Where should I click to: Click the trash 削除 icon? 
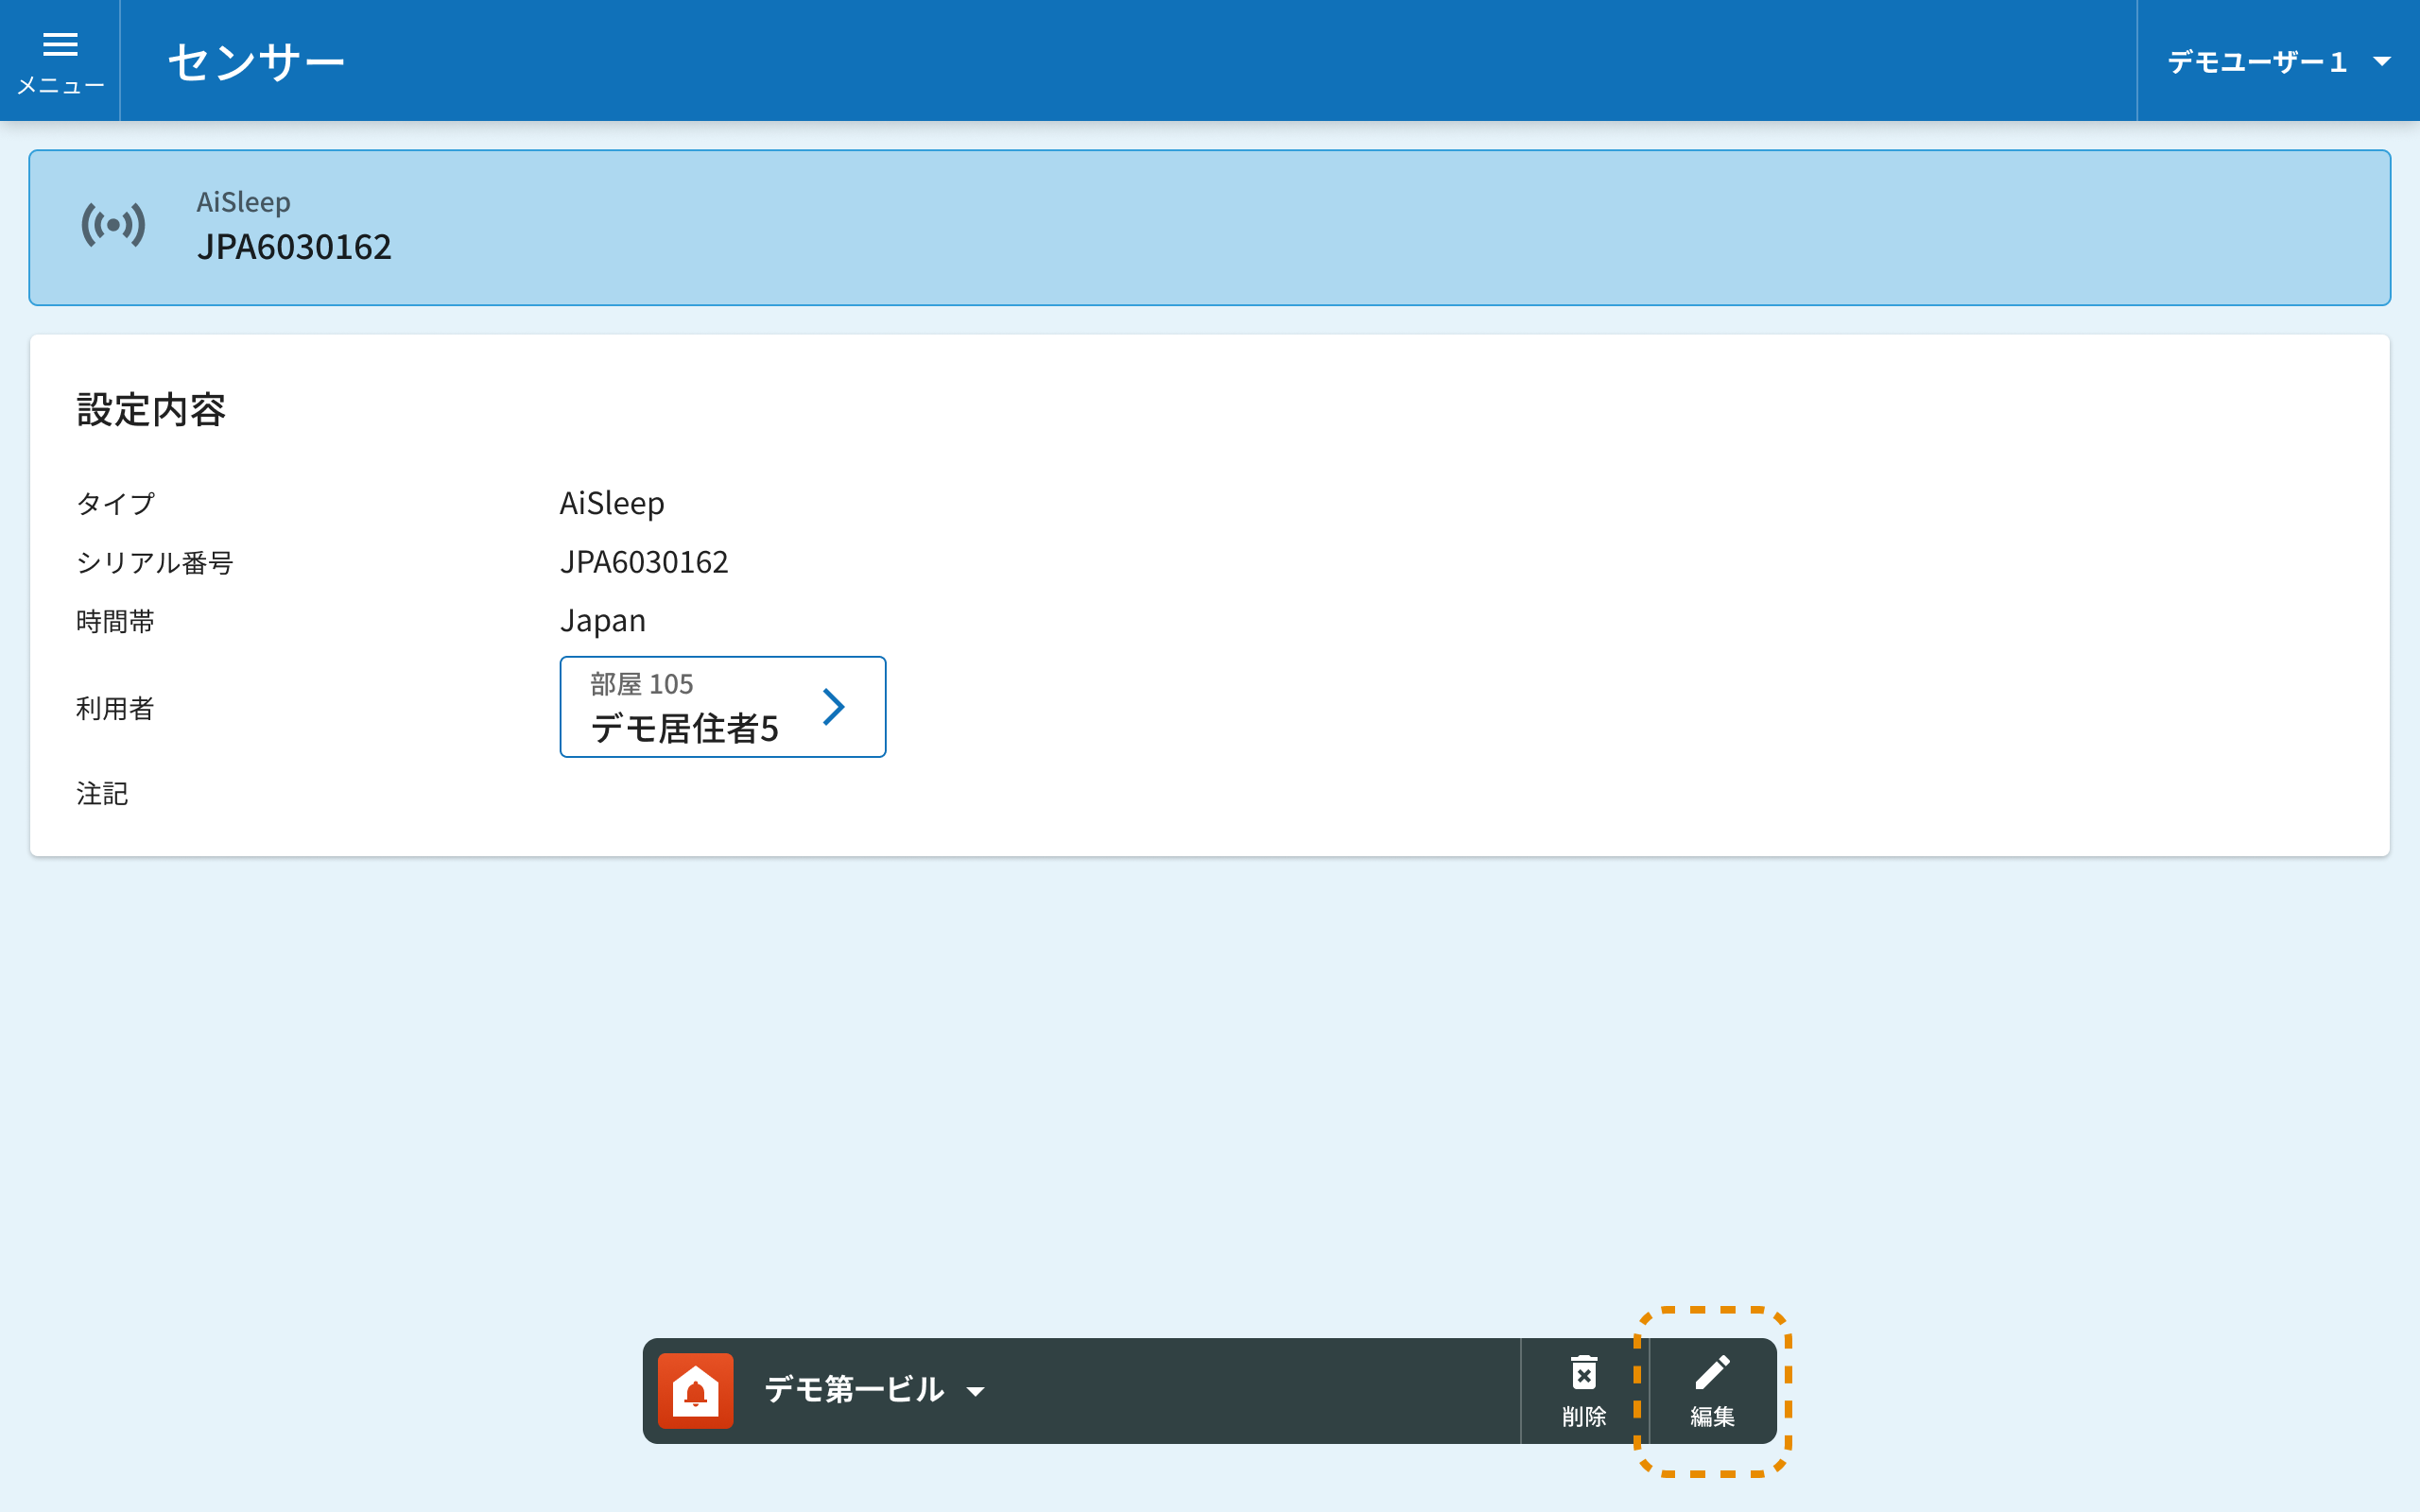pos(1584,1373)
